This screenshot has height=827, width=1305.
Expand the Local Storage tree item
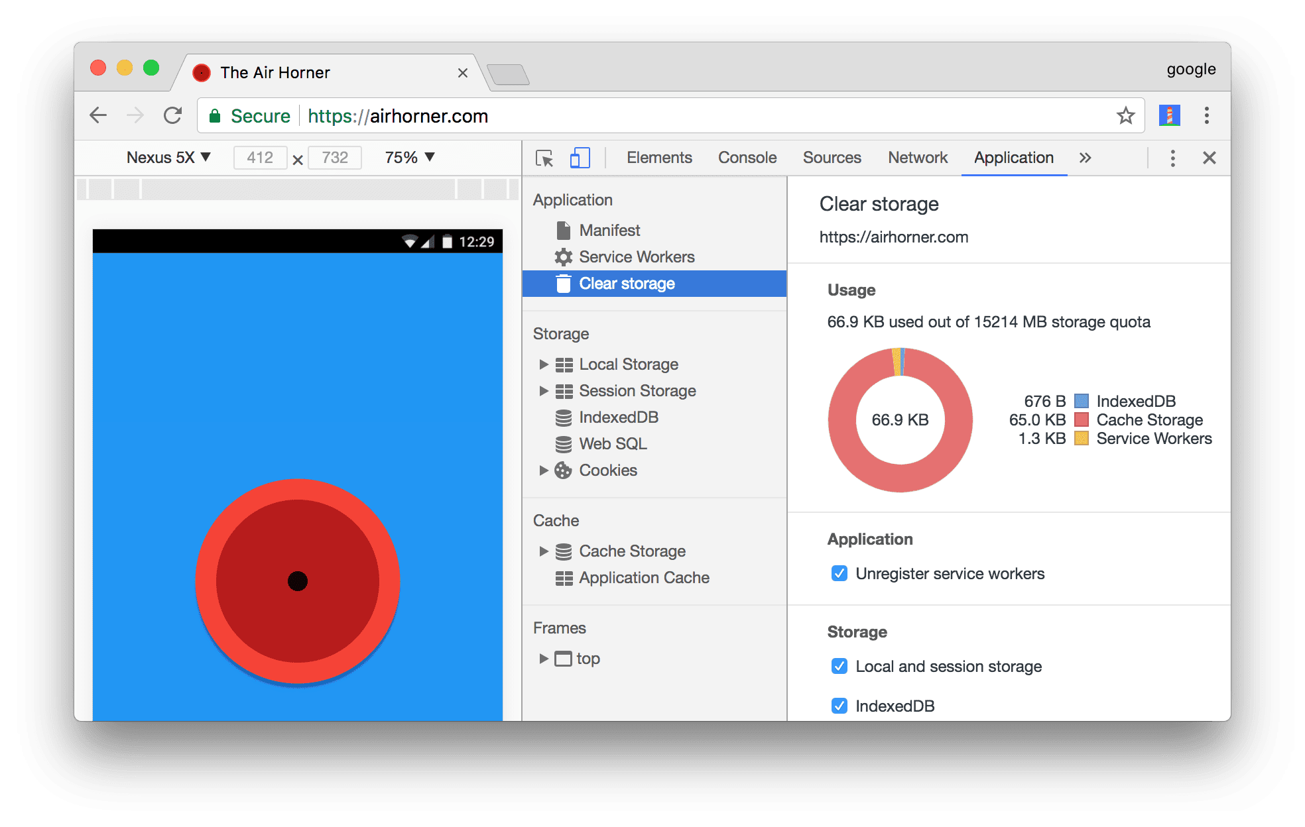pos(544,364)
